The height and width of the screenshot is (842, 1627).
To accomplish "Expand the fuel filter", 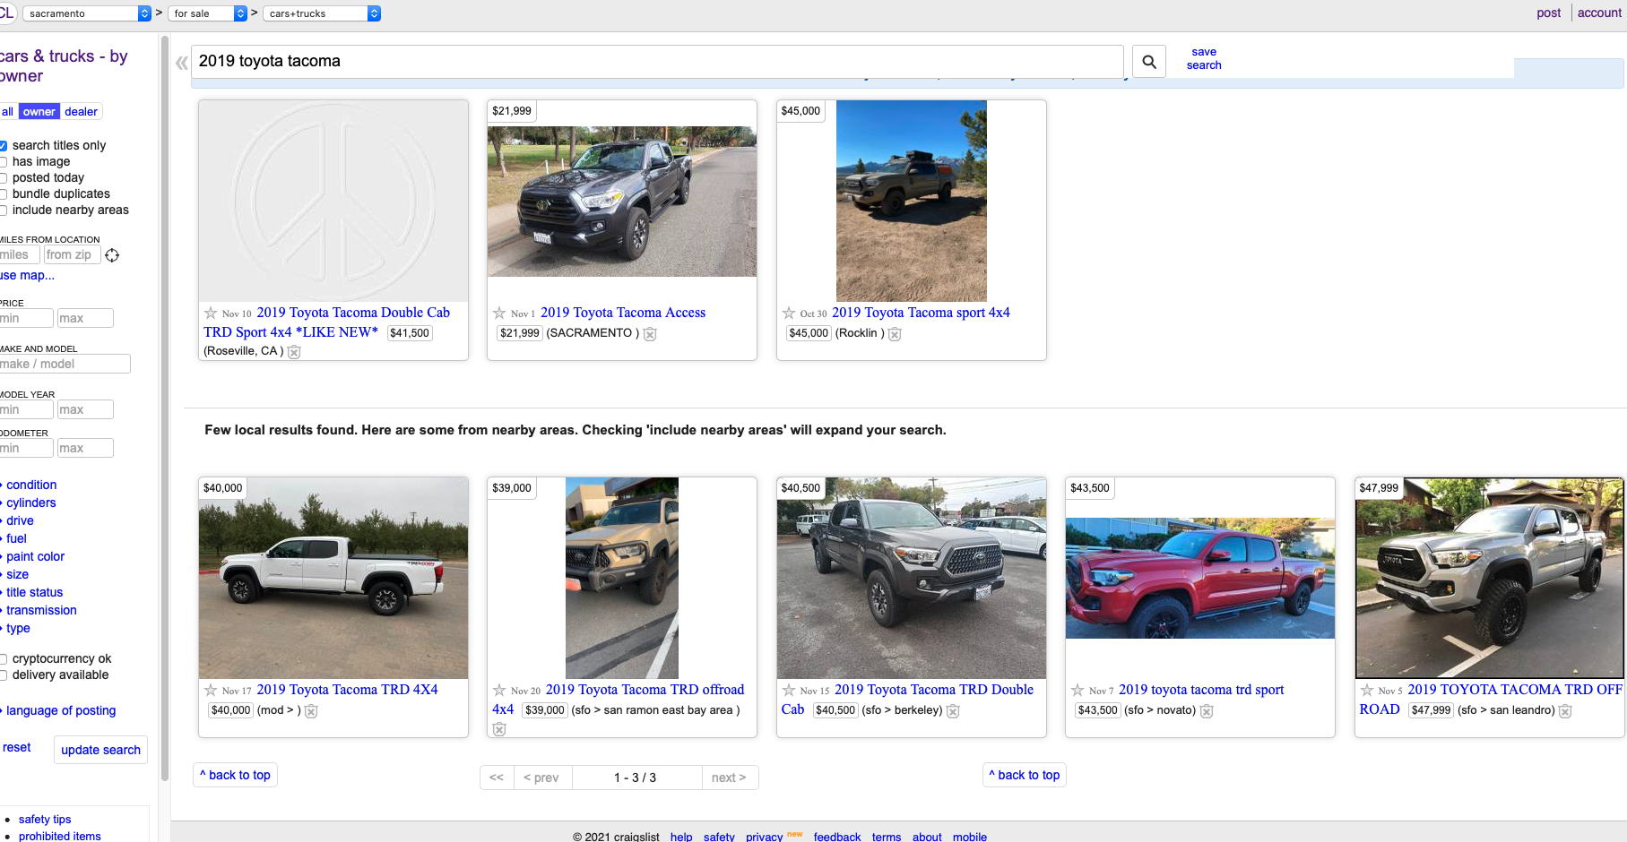I will click(x=16, y=538).
